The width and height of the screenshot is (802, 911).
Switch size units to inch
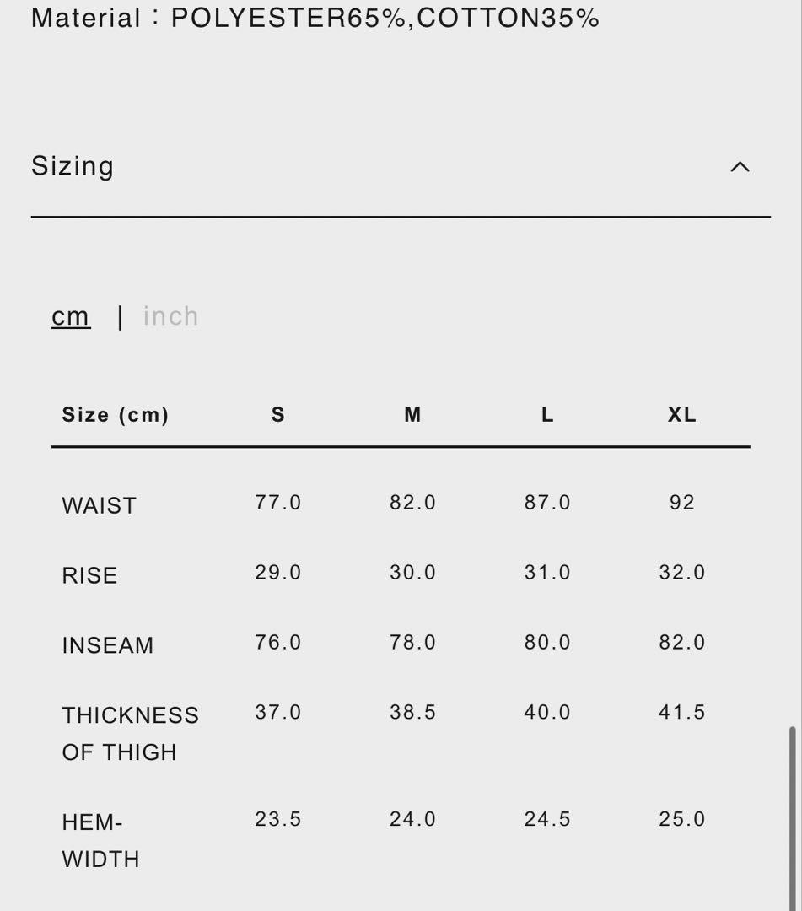tap(171, 316)
